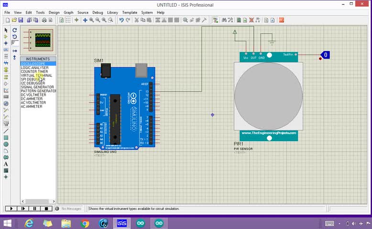The height and width of the screenshot is (229, 372).
Task: Select VIRTUAL TERMINAL instrument
Action: coord(36,75)
